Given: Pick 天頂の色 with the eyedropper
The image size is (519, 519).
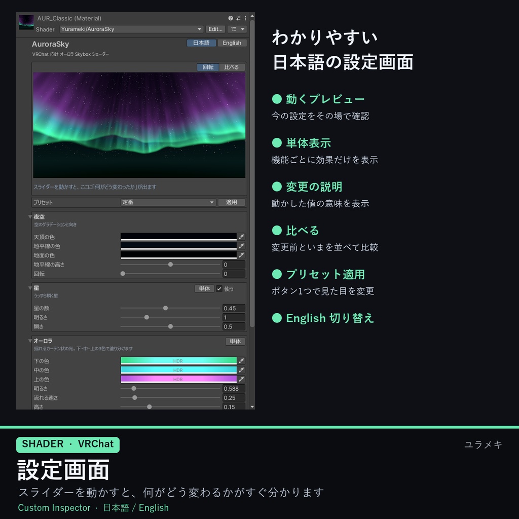Looking at the screenshot, I should (242, 237).
